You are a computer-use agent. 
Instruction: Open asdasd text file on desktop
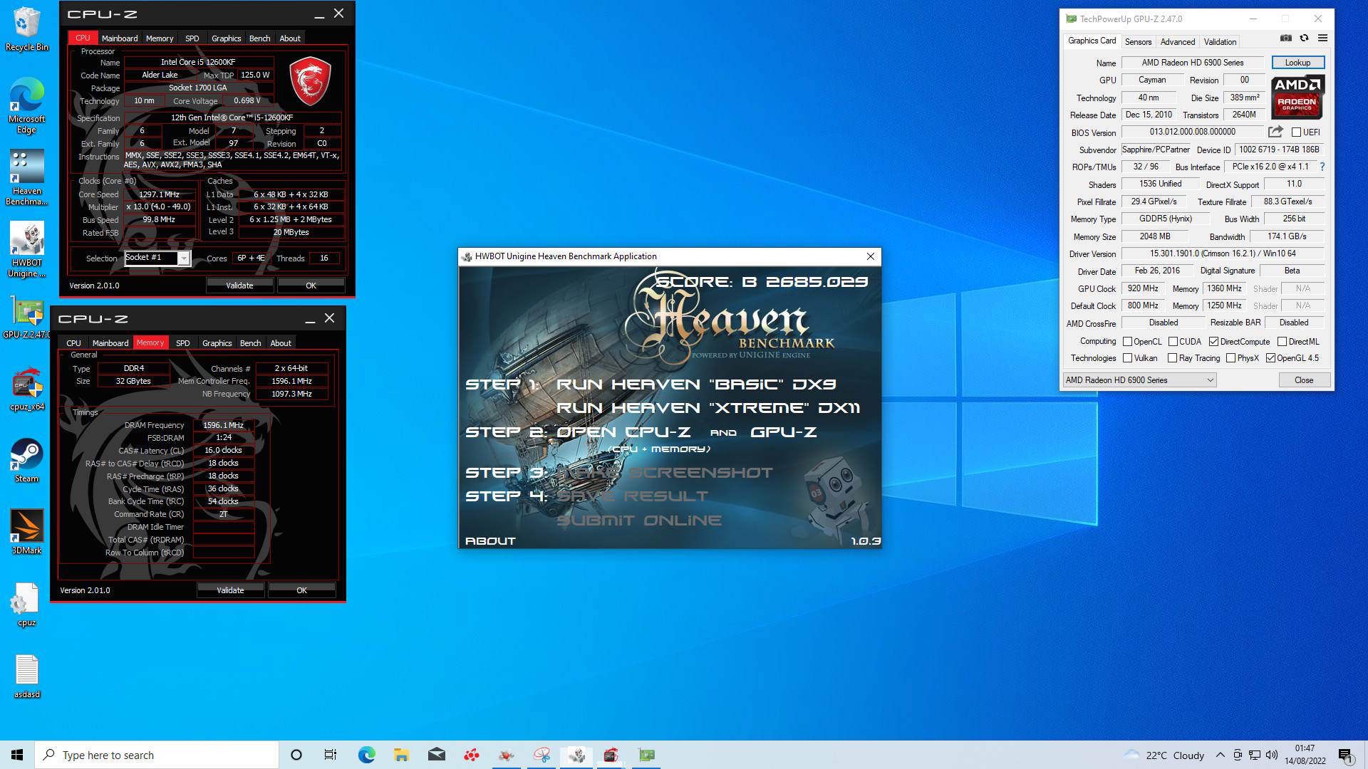[26, 676]
